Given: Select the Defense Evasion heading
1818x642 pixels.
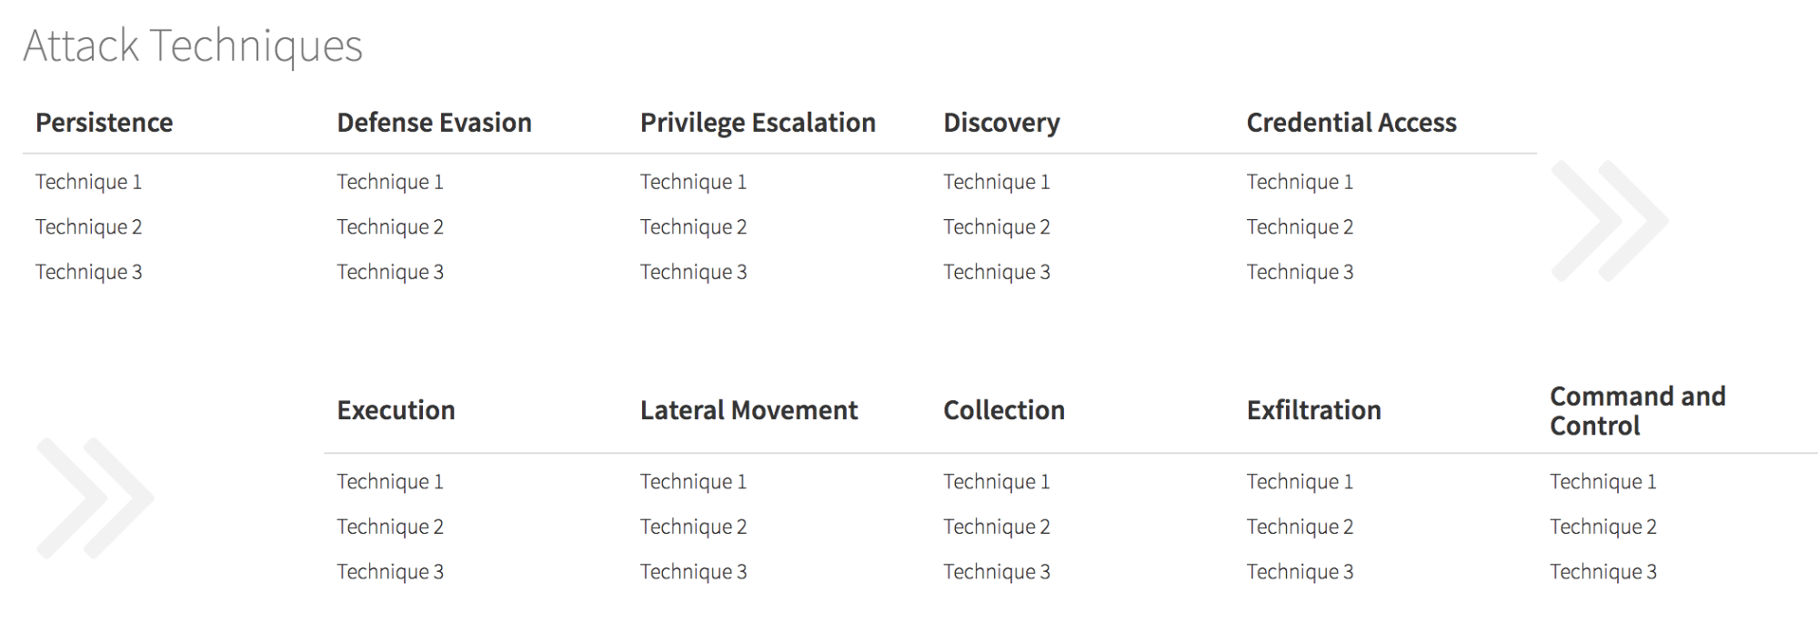Looking at the screenshot, I should pyautogui.click(x=434, y=123).
